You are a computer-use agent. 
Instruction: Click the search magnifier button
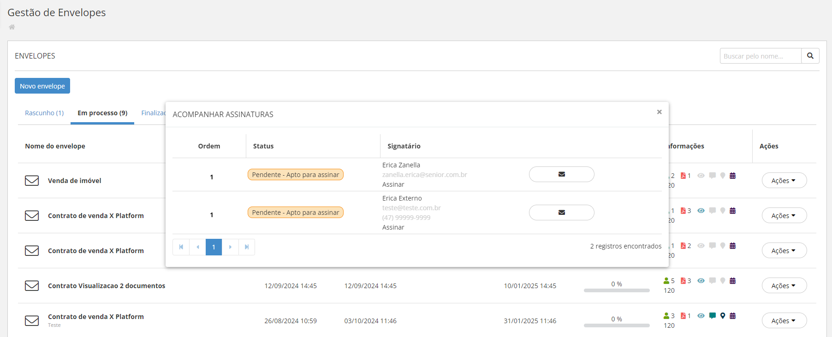pos(810,56)
